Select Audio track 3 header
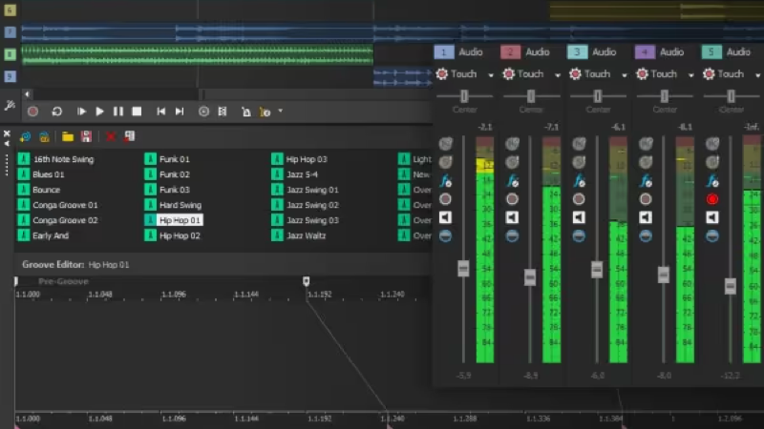764x429 pixels. tap(577, 52)
